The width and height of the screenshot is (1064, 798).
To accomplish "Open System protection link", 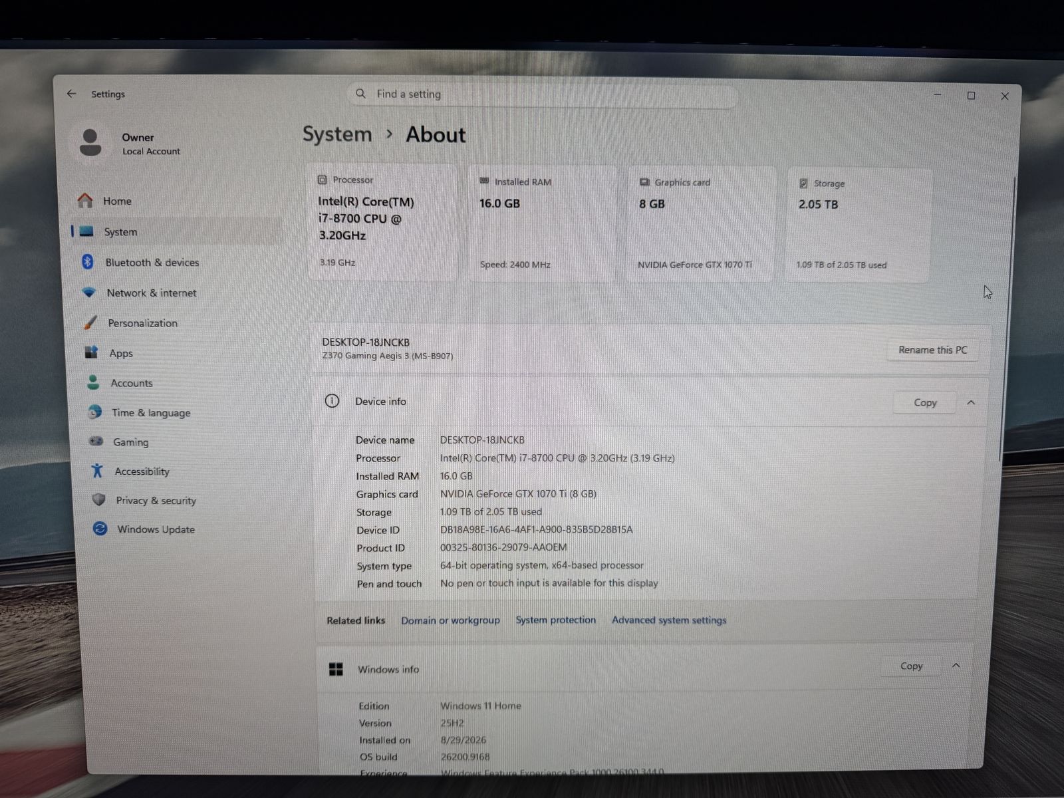I will (556, 620).
